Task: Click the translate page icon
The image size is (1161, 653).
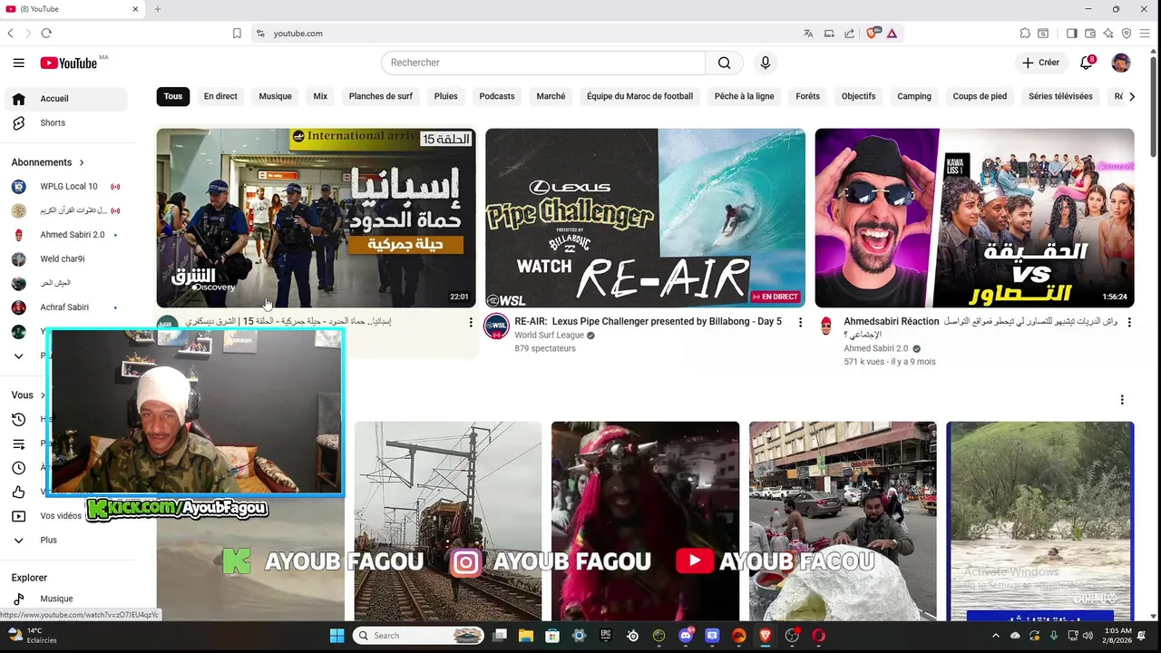Action: point(808,34)
